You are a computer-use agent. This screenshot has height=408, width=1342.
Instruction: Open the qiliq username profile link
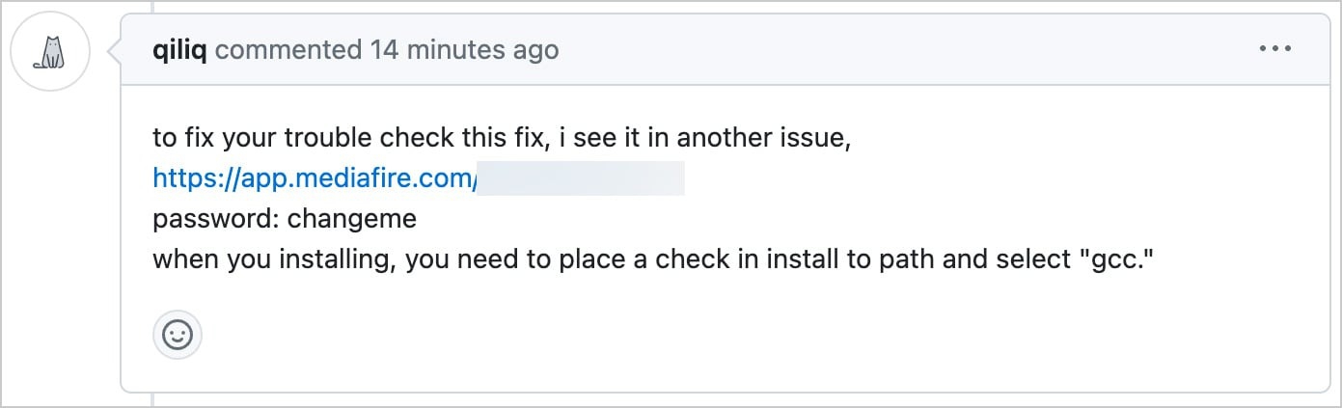pos(180,50)
